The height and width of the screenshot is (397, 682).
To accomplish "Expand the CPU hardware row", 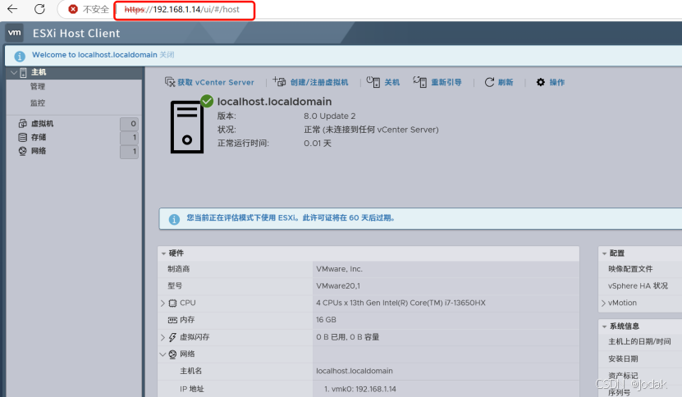I will (163, 303).
